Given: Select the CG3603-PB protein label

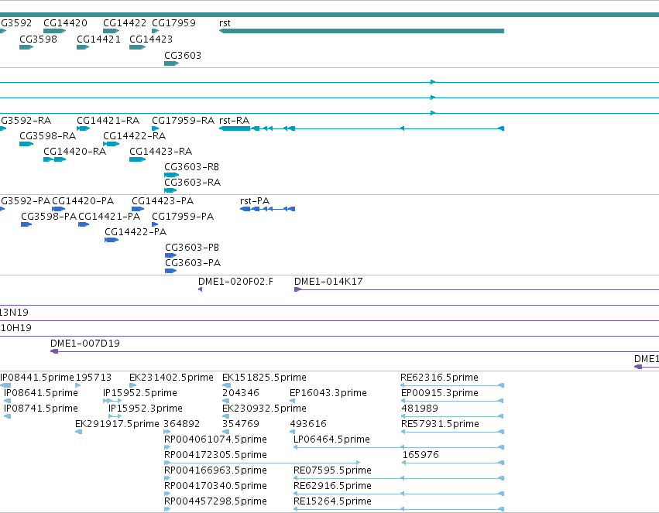Looking at the screenshot, I should tap(192, 248).
